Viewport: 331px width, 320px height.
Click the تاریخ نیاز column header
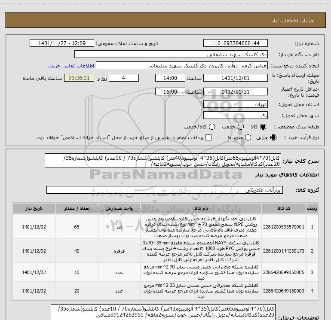(x=34, y=209)
